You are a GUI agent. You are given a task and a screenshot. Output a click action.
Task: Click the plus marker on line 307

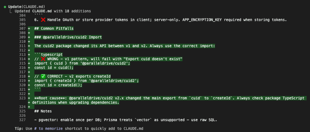[29, 28]
